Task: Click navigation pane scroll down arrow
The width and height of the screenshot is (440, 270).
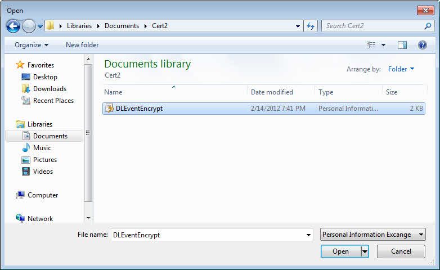Action: pyautogui.click(x=88, y=218)
